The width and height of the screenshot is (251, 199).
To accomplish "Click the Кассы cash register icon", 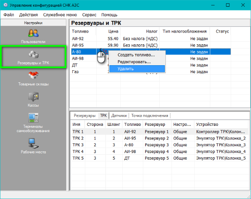I will pos(33,97).
